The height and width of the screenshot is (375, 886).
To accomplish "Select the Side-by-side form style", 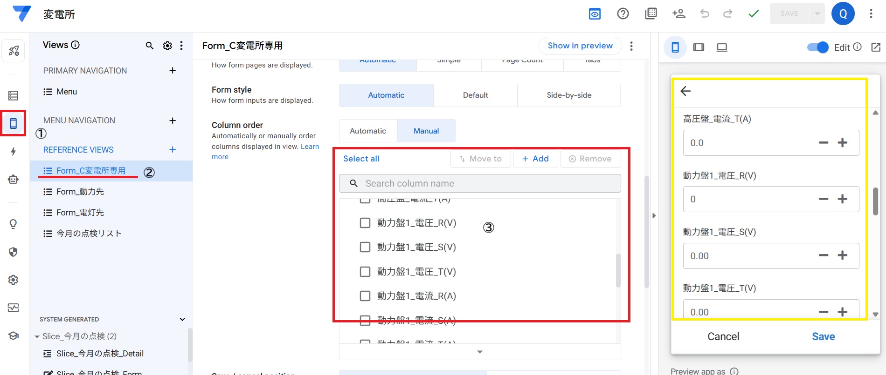I will click(x=569, y=95).
